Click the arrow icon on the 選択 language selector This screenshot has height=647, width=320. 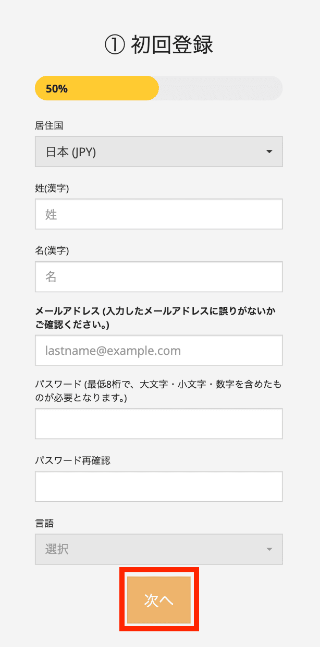click(269, 549)
